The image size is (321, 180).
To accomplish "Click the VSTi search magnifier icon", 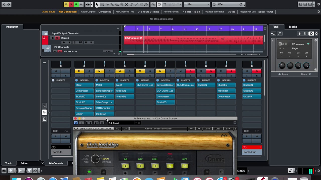I will pos(280,33).
